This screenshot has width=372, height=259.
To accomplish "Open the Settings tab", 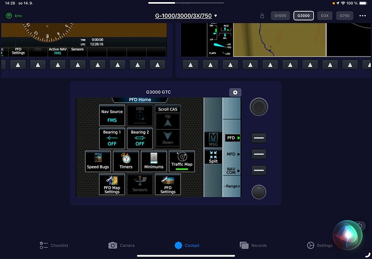I will coord(319,246).
